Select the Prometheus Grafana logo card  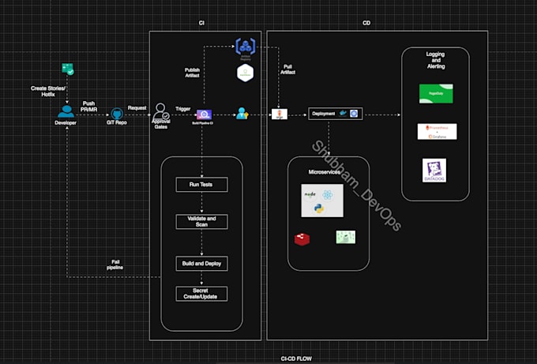(437, 132)
